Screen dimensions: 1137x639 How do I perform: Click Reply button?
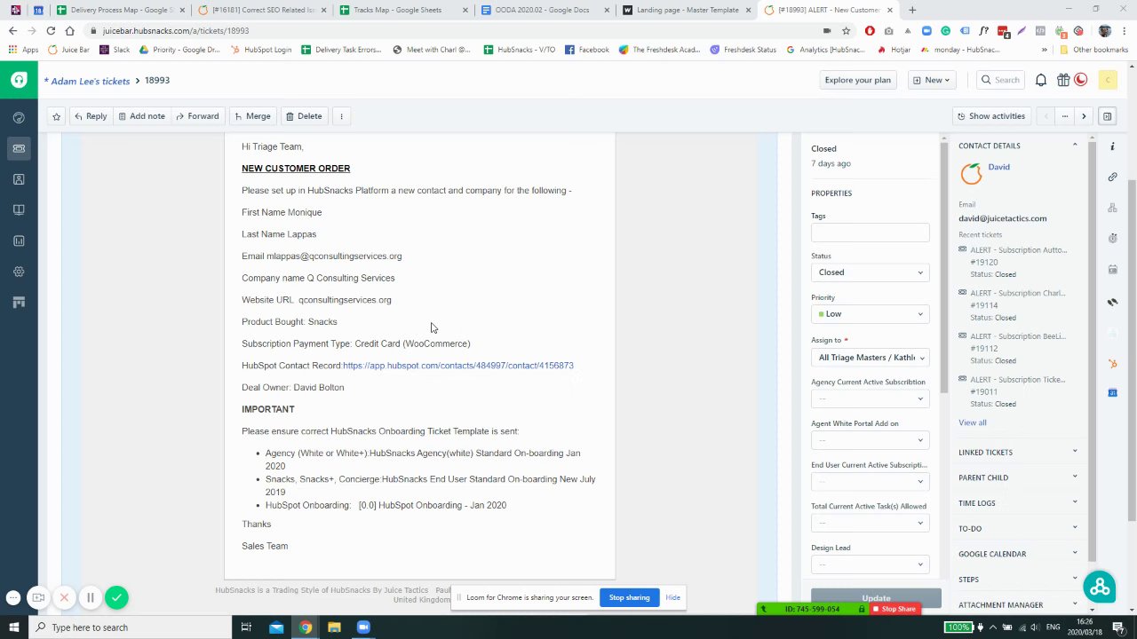tap(91, 116)
